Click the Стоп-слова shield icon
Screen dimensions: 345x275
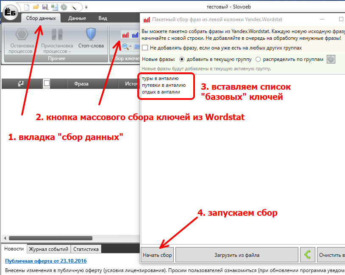point(91,35)
